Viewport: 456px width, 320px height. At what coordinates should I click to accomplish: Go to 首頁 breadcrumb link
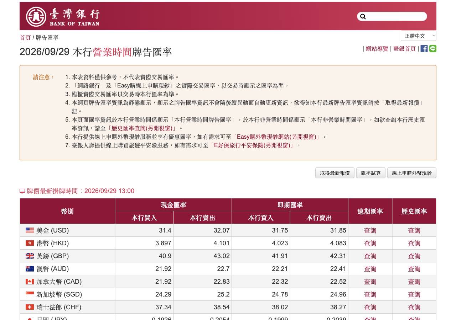point(25,38)
